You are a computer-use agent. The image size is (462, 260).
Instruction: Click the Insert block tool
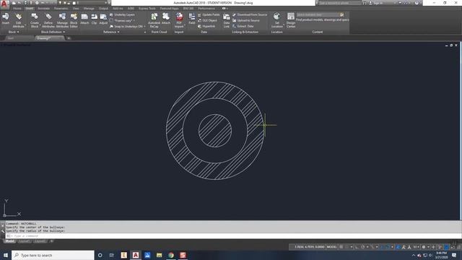[6, 18]
